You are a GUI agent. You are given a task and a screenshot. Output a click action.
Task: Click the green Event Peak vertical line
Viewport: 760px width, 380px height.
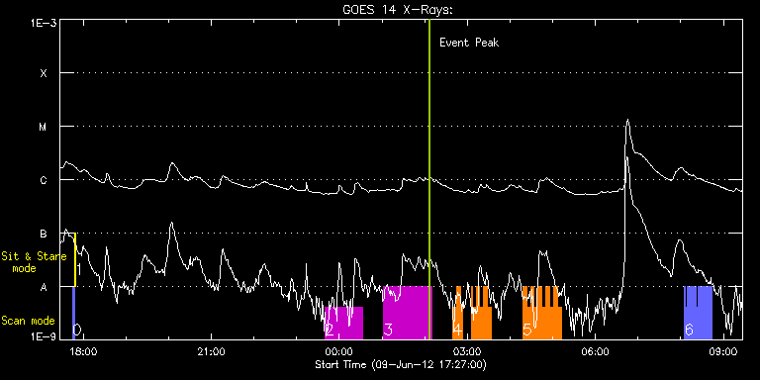click(x=429, y=179)
